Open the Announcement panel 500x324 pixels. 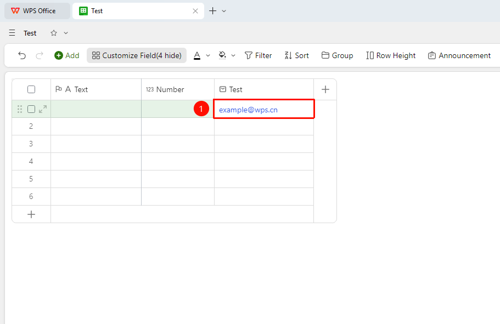point(459,55)
